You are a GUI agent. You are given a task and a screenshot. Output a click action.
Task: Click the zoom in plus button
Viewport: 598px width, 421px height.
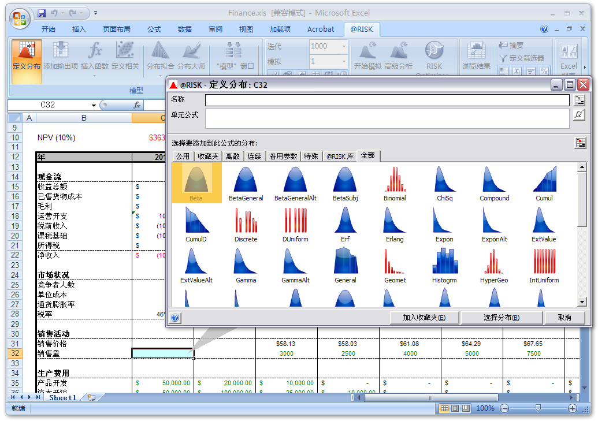(x=572, y=408)
